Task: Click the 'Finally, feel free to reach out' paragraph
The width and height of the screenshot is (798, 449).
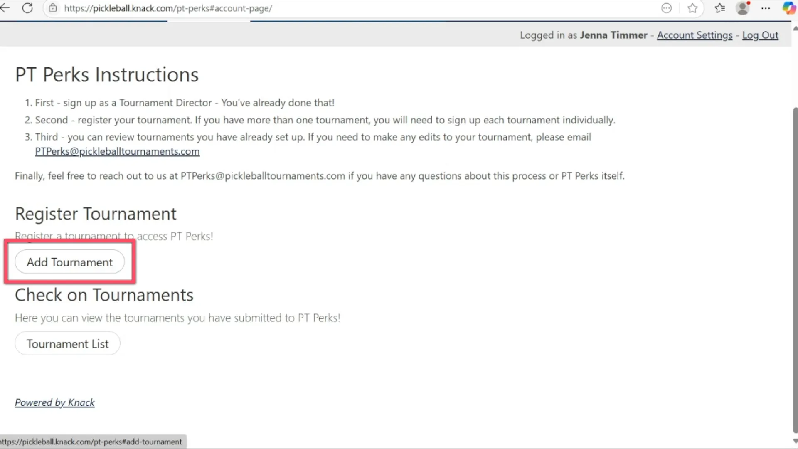Action: pyautogui.click(x=320, y=176)
